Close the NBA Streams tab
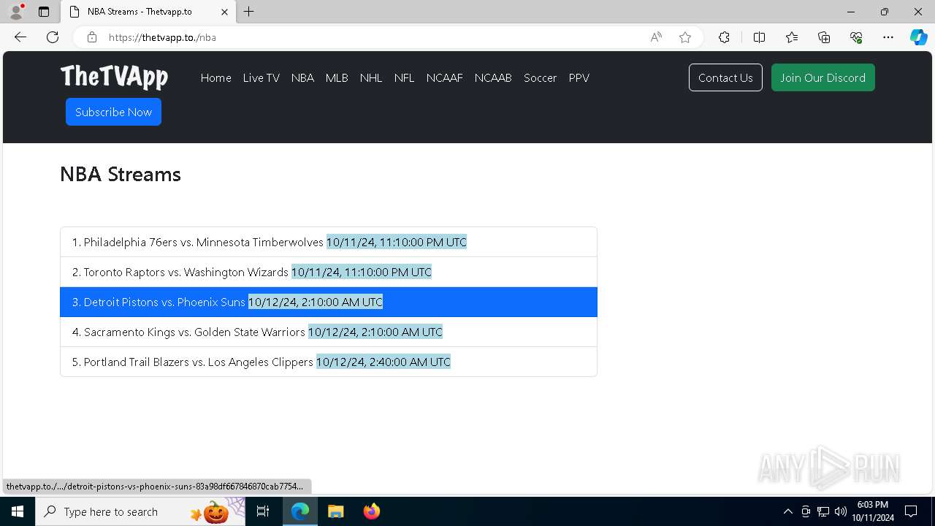 coord(224,12)
